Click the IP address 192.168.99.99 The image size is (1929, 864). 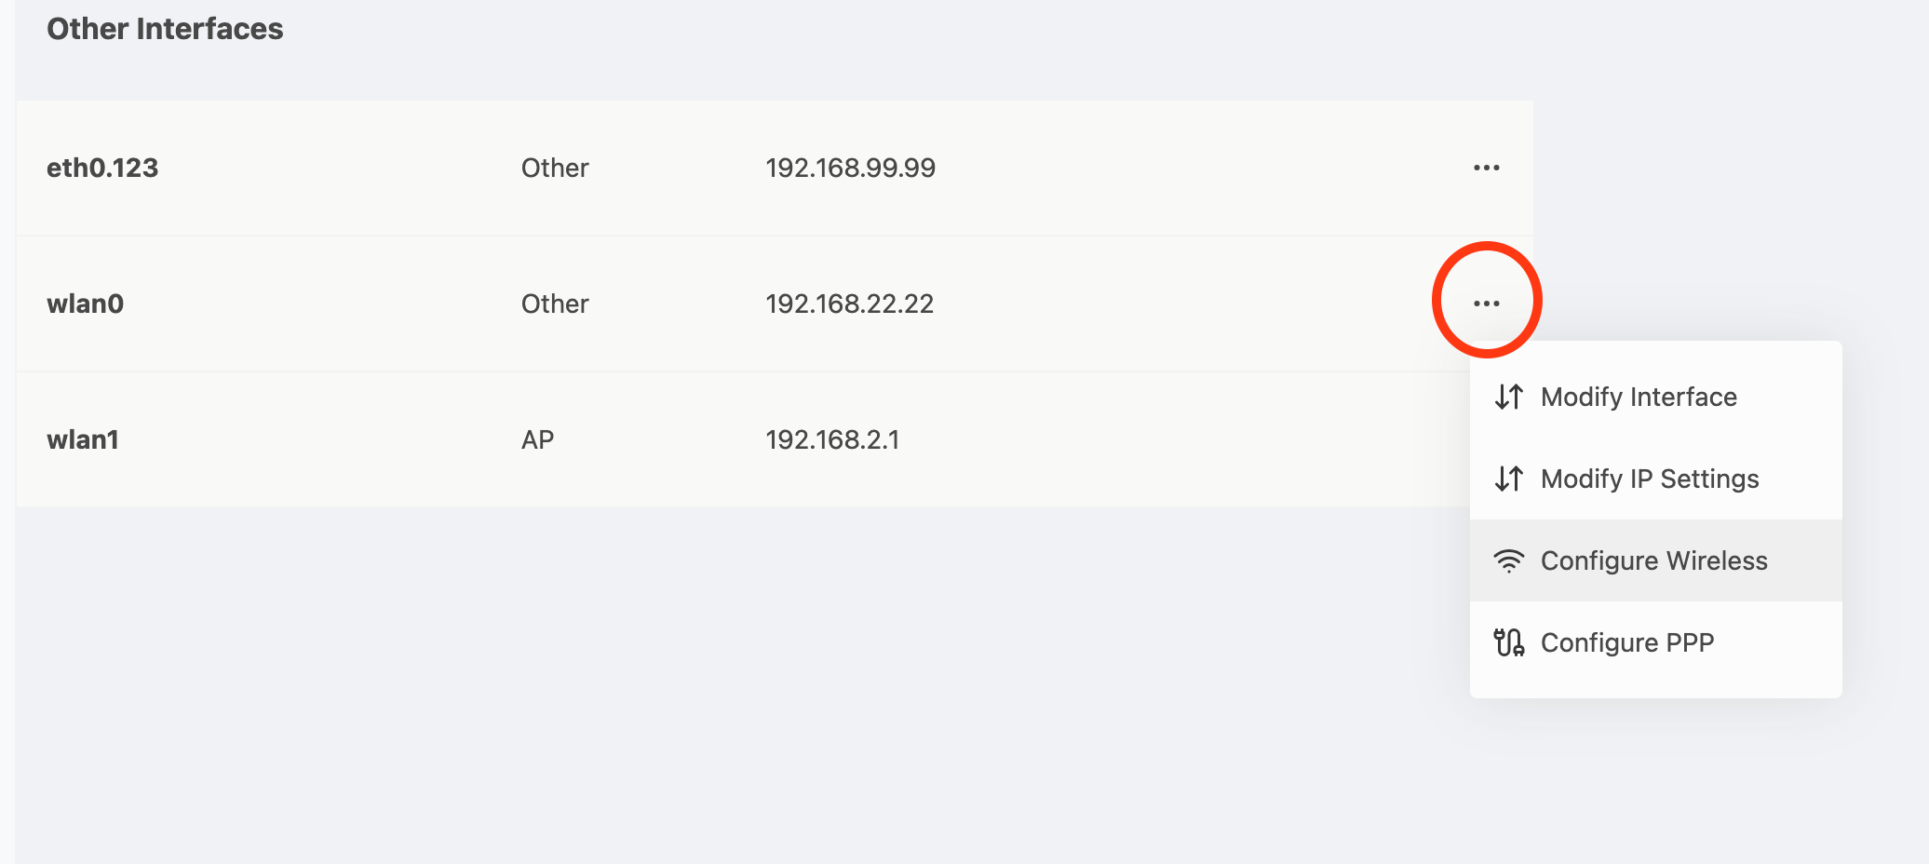click(x=850, y=168)
